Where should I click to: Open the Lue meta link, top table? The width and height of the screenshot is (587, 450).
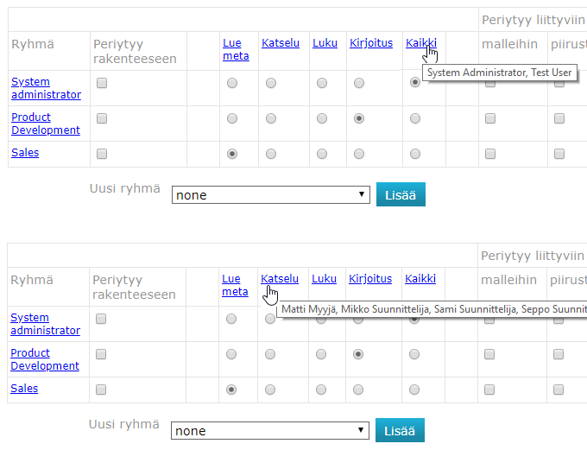click(x=236, y=49)
